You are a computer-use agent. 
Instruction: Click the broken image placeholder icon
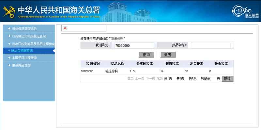pos(65,28)
